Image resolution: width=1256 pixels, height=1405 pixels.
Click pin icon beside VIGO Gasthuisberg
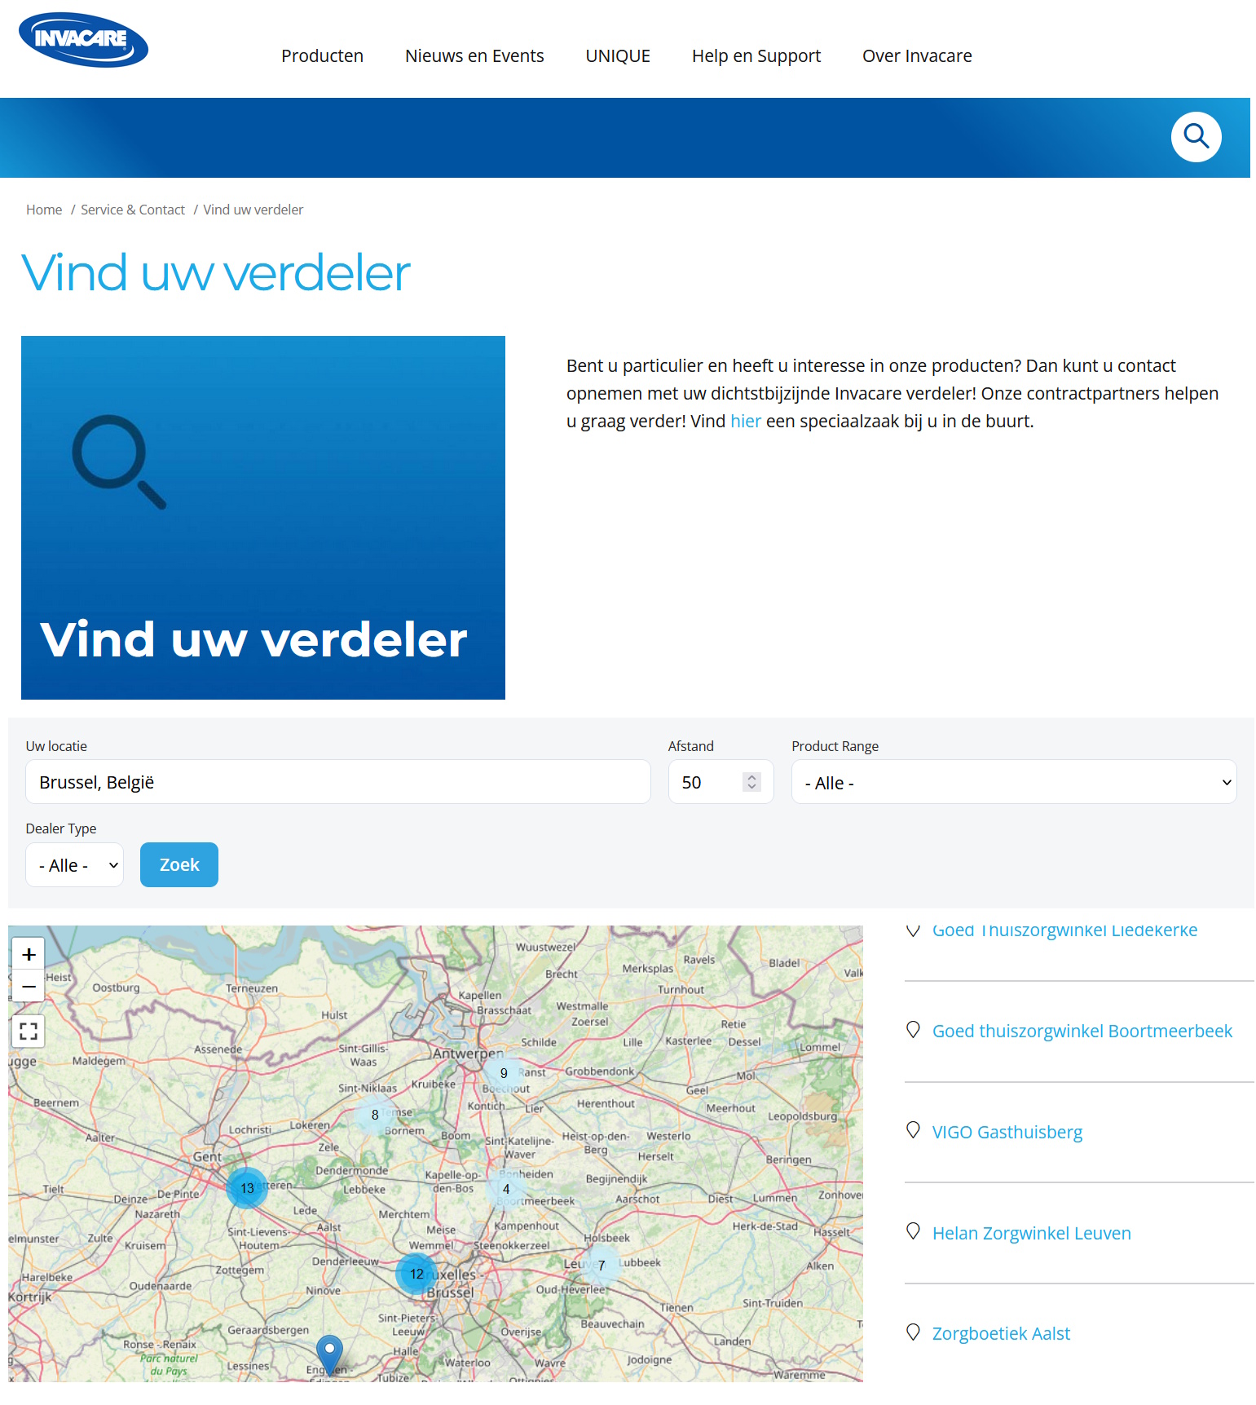[x=913, y=1131]
